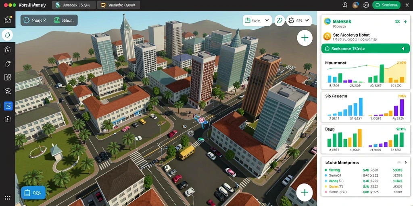Click the gear settings icon in title bar
Image resolution: width=413 pixels, height=206 pixels.
click(x=366, y=5)
